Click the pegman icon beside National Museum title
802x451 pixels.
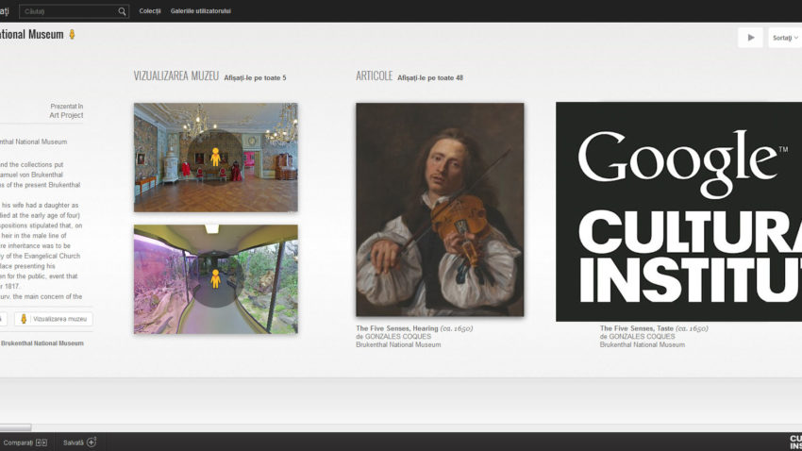72,34
